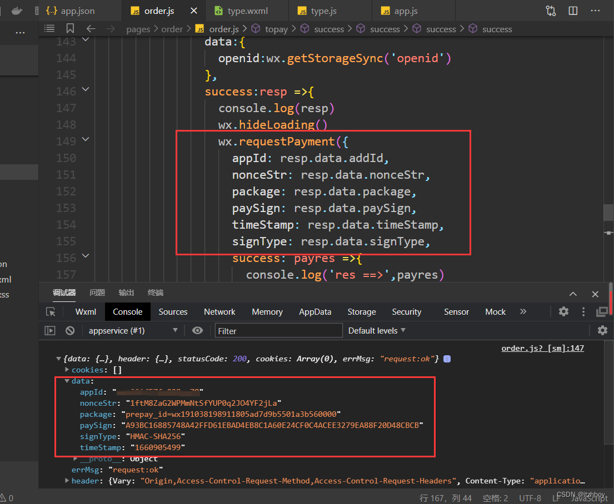This screenshot has height=504, width=614.
Task: Open the order.js? [sm]:147 source link
Action: (x=542, y=348)
